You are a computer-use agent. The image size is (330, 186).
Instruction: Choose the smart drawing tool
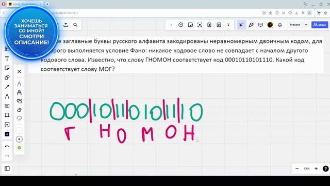click(19, 101)
